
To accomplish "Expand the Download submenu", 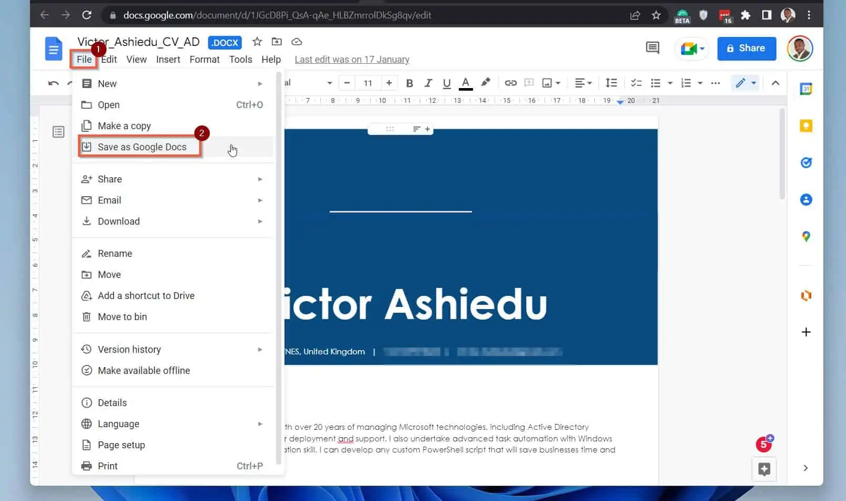I will [173, 221].
